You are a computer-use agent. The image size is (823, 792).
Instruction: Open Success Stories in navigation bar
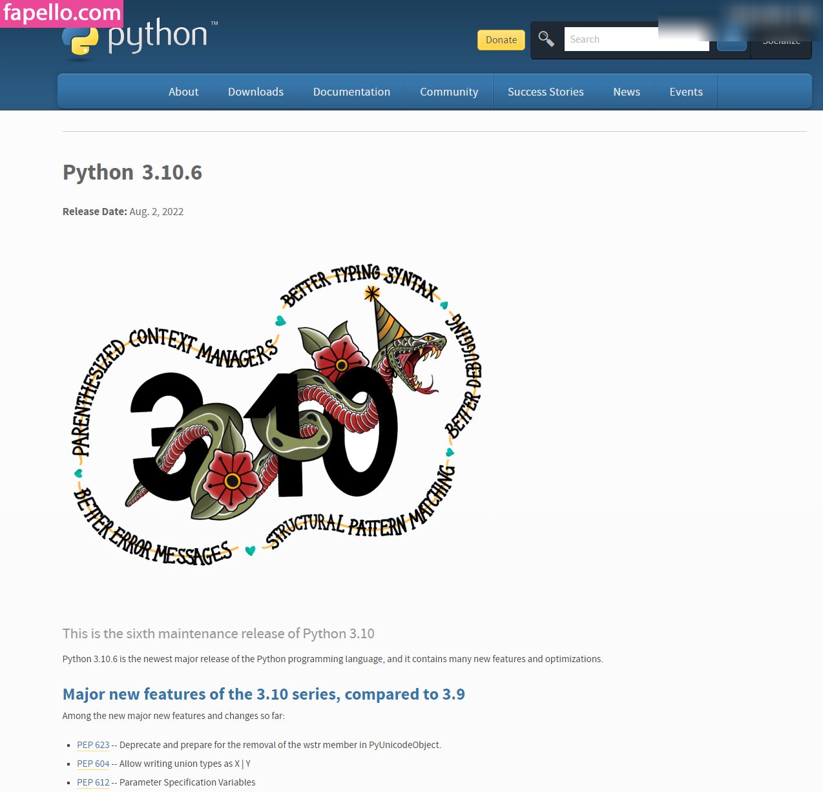click(x=545, y=92)
